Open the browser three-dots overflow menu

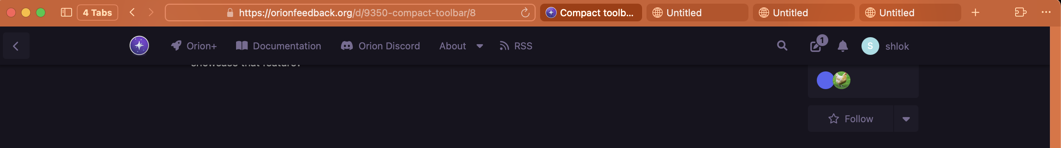tap(1046, 13)
